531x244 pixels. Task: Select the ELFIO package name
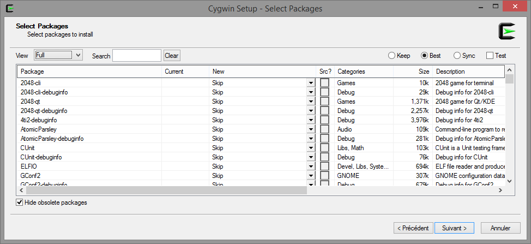pos(29,166)
